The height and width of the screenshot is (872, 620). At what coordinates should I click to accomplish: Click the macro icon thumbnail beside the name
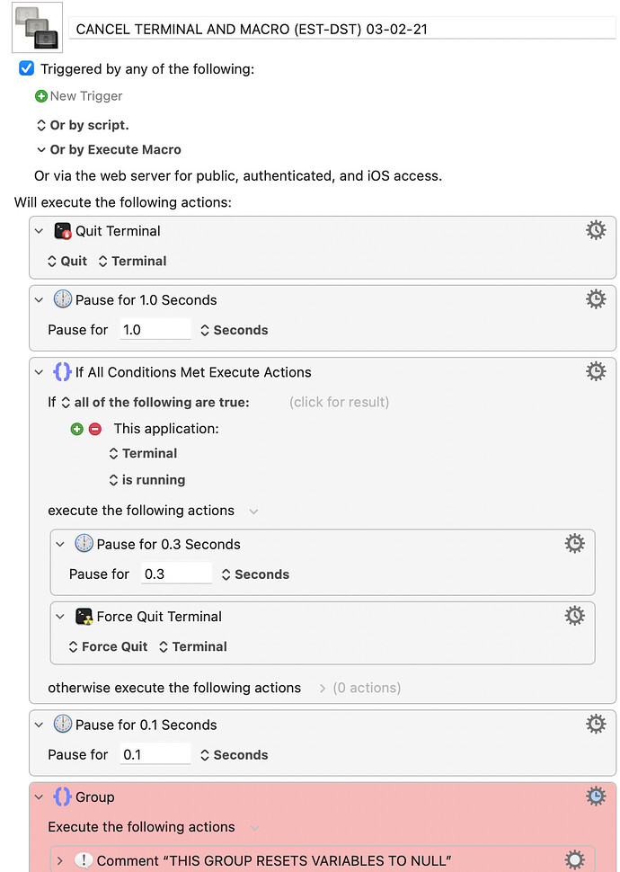click(x=37, y=27)
